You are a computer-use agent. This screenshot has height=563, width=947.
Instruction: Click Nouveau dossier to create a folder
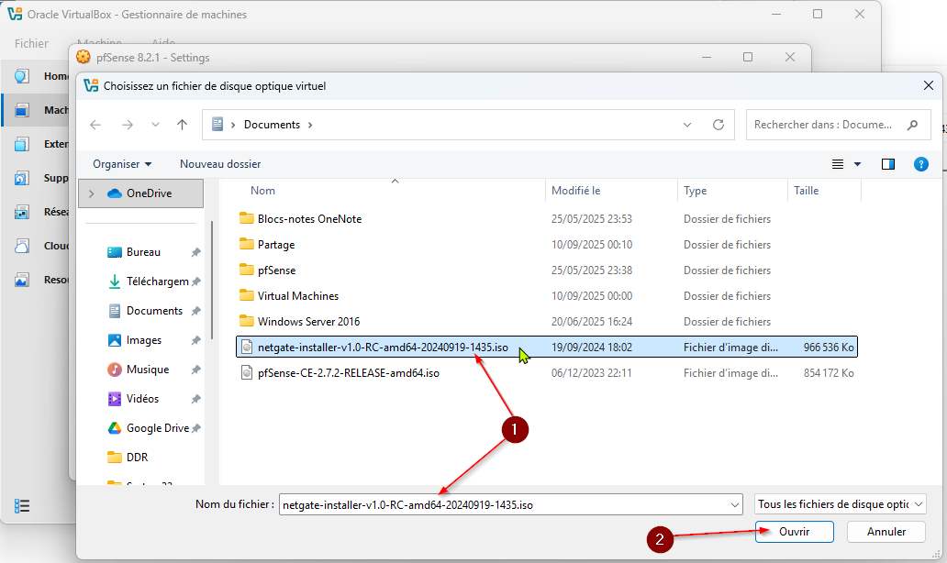pyautogui.click(x=220, y=164)
